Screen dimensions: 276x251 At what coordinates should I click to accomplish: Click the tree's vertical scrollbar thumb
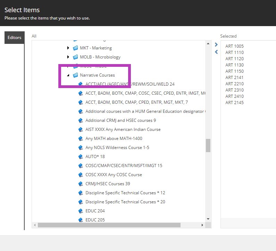coord(208,146)
